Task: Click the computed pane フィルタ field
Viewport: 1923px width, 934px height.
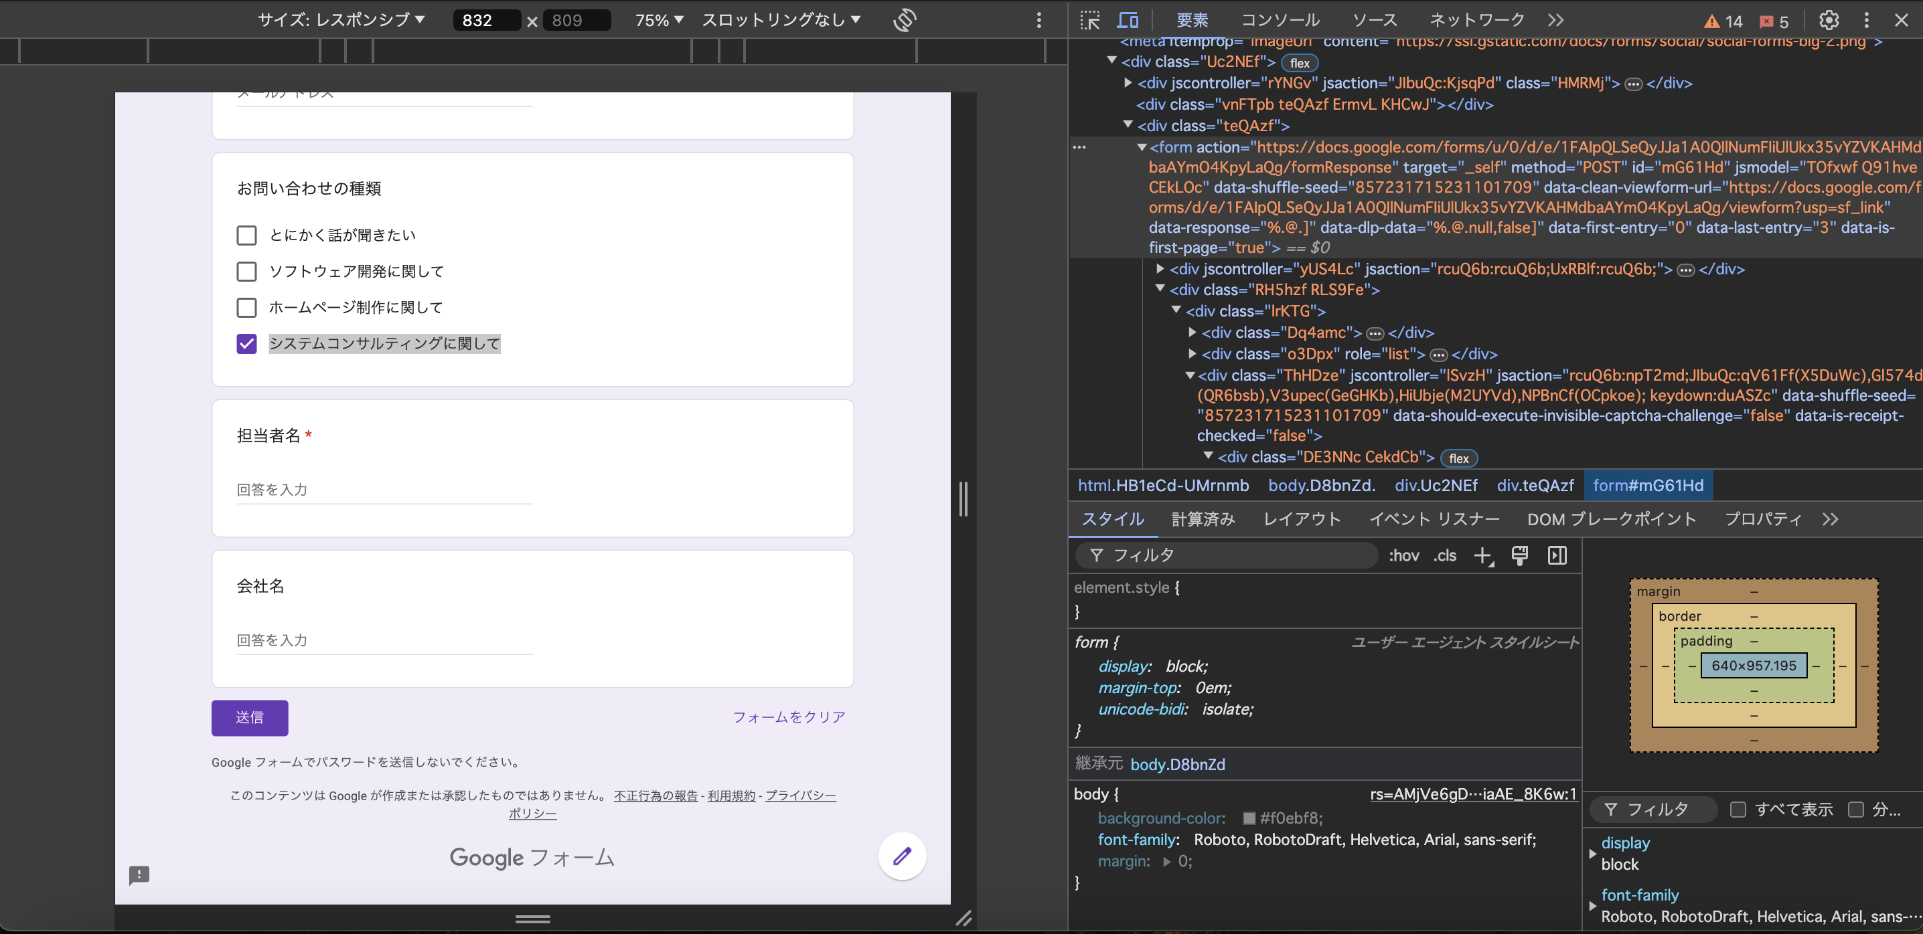Action: tap(1654, 810)
